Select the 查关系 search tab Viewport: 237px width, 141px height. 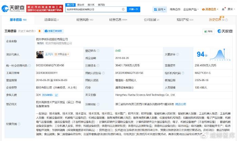point(91,5)
